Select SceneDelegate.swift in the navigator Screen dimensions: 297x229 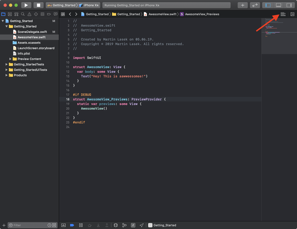(x=32, y=32)
